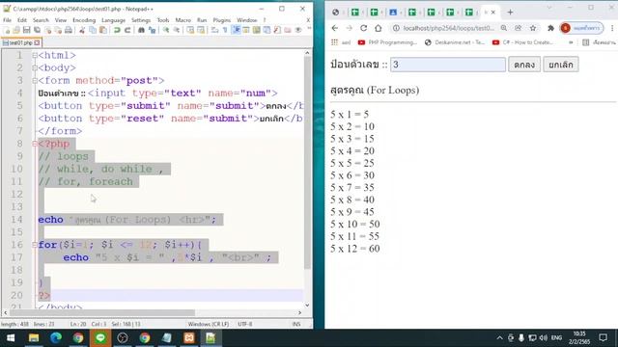Viewport: 618px width, 347px height.
Task: Click the Copy icon in Notepad++ toolbar
Action: [x=93, y=30]
